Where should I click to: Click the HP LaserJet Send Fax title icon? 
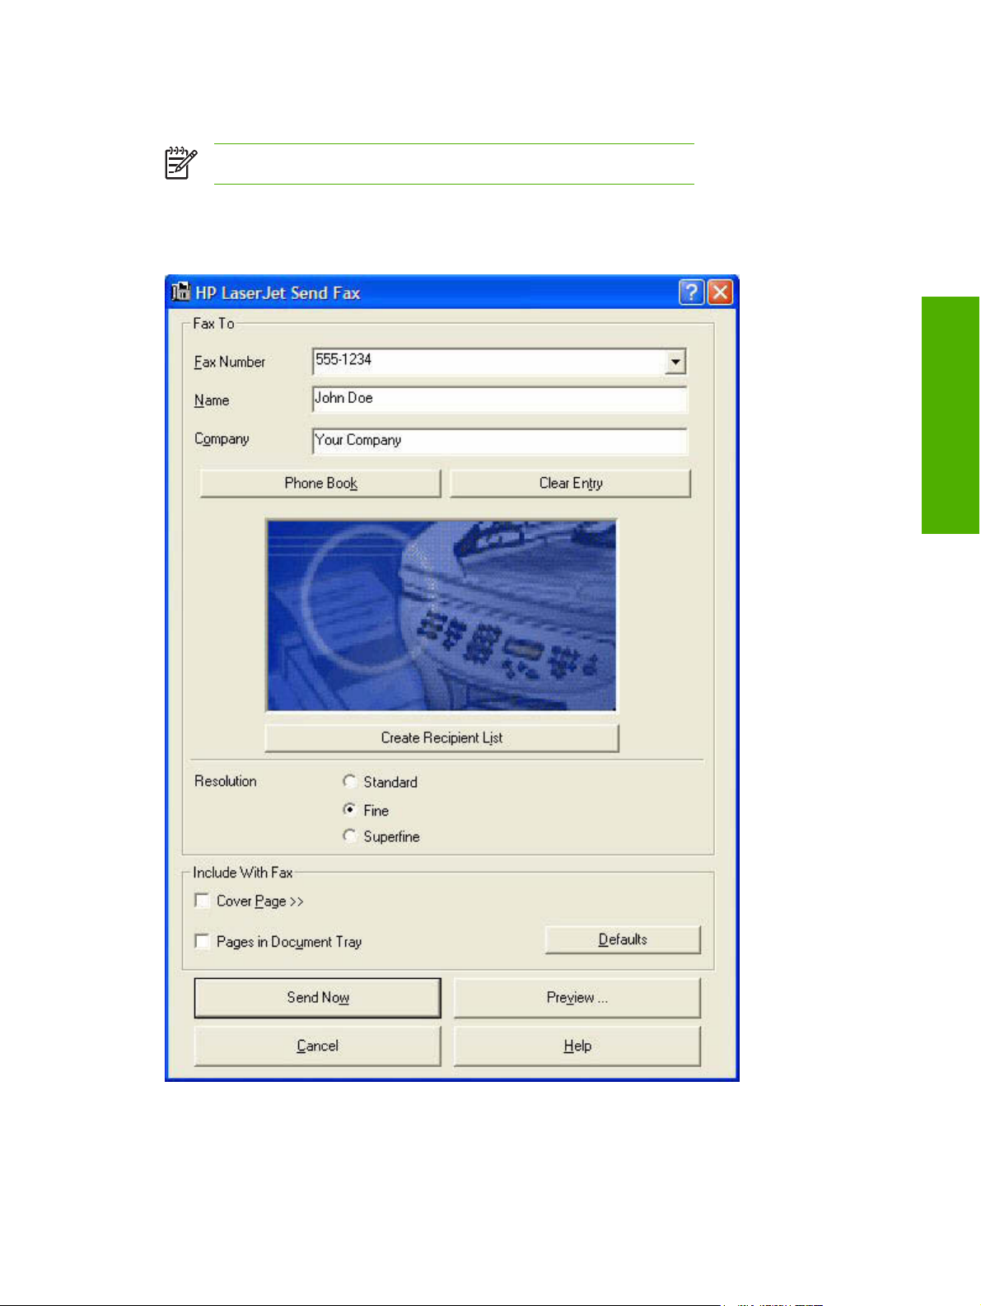(x=180, y=292)
